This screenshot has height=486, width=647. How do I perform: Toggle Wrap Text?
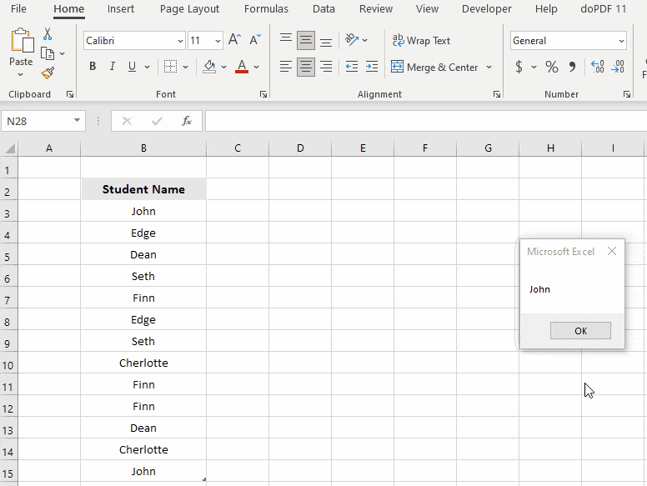click(x=421, y=41)
